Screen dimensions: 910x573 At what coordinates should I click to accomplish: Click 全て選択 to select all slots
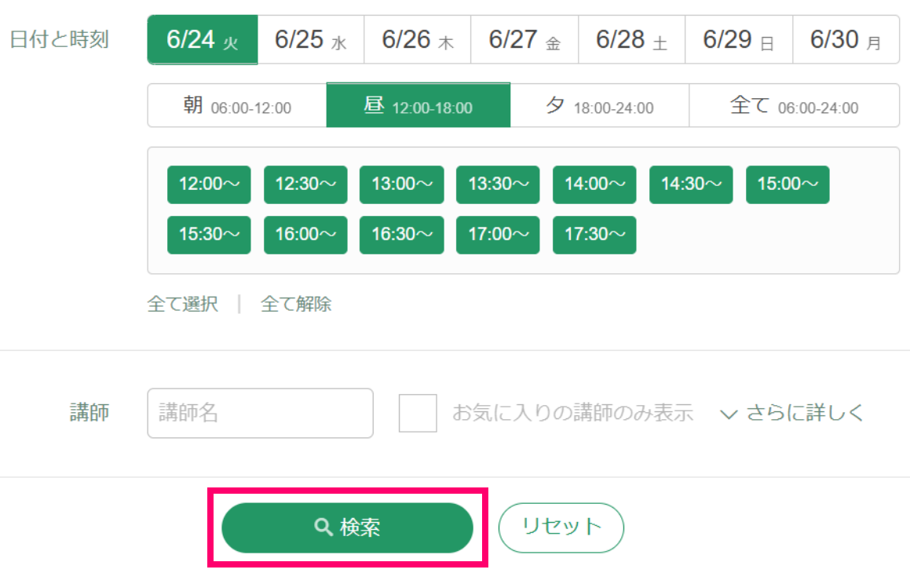point(183,304)
